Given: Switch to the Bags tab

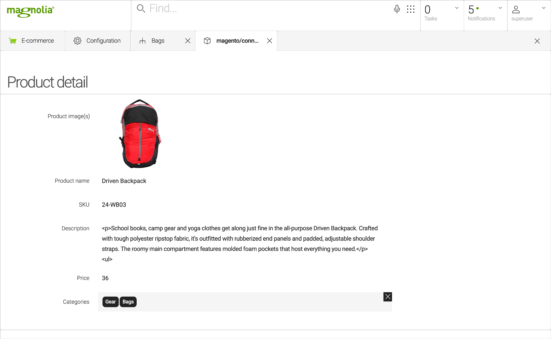Looking at the screenshot, I should click(157, 40).
